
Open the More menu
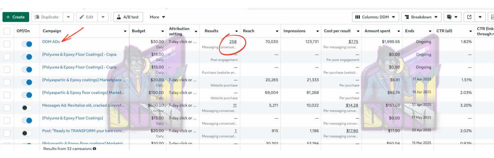(157, 17)
